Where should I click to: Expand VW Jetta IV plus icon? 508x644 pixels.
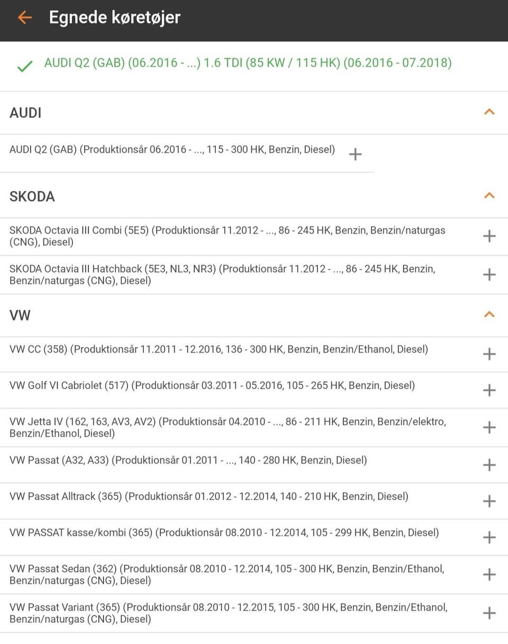click(x=489, y=427)
